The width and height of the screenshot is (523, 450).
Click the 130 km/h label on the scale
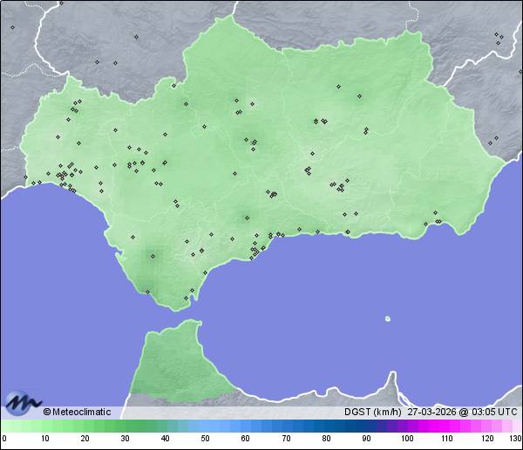point(514,439)
